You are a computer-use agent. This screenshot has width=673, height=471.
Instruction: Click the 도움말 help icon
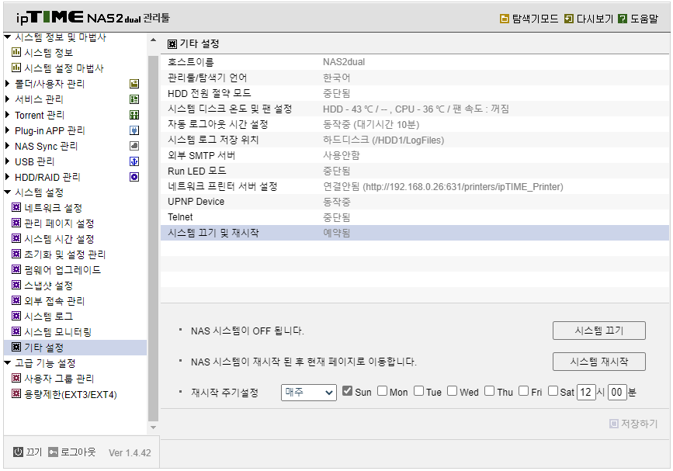point(623,19)
